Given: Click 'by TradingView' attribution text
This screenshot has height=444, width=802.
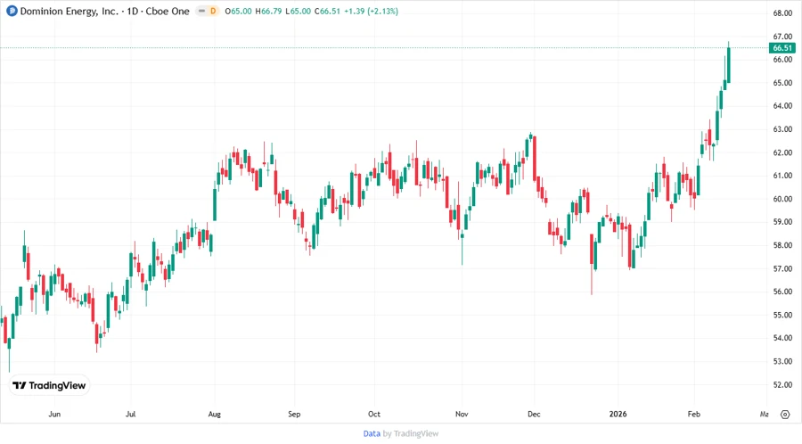Looking at the screenshot, I should pos(411,434).
